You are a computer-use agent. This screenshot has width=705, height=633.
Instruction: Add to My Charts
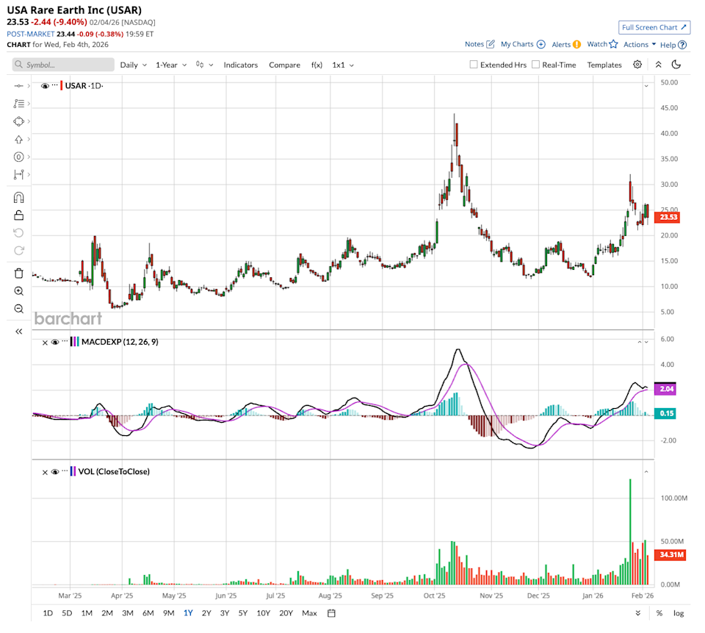click(x=523, y=44)
